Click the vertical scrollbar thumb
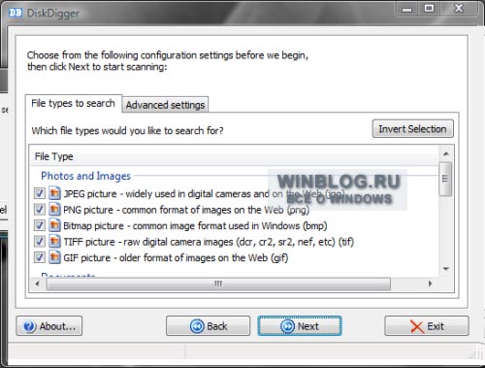Screen dimensions: 485x368 tap(445, 179)
